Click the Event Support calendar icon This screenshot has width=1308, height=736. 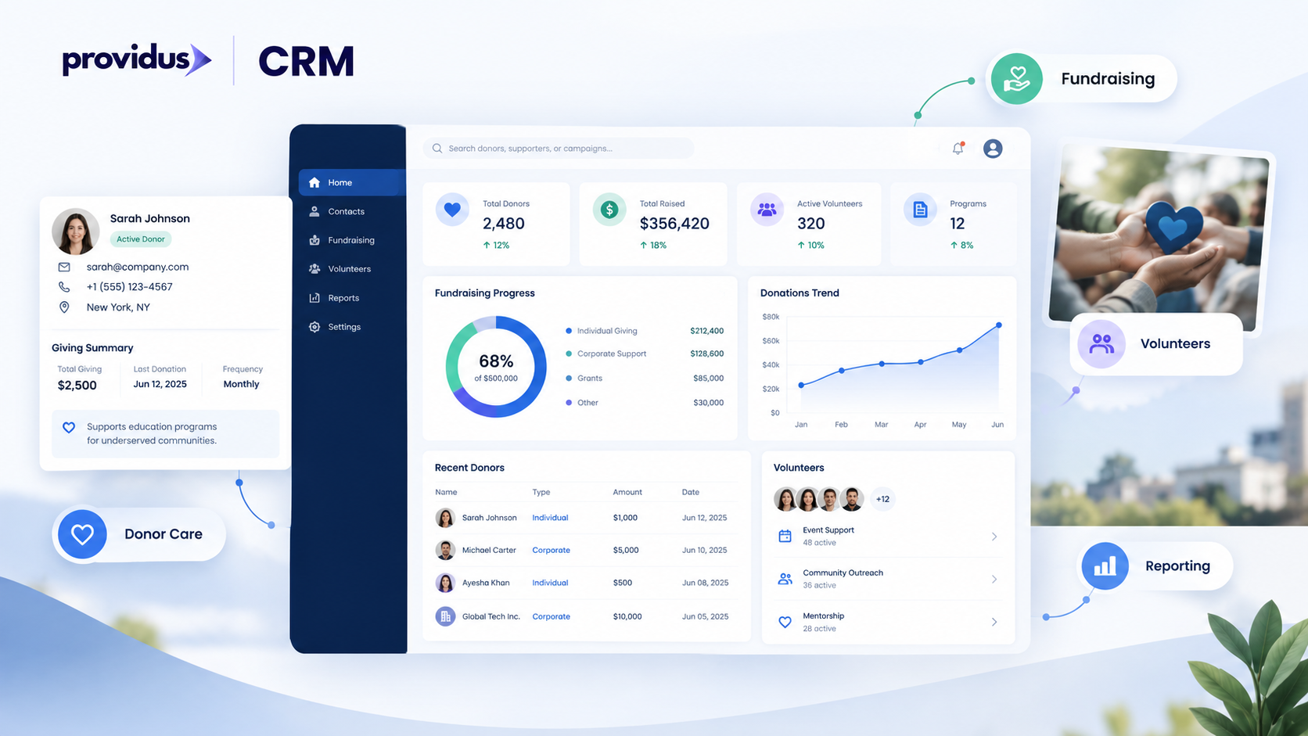pos(785,536)
